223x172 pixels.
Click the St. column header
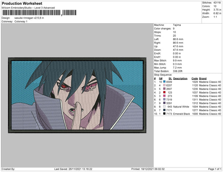[x=170, y=79]
